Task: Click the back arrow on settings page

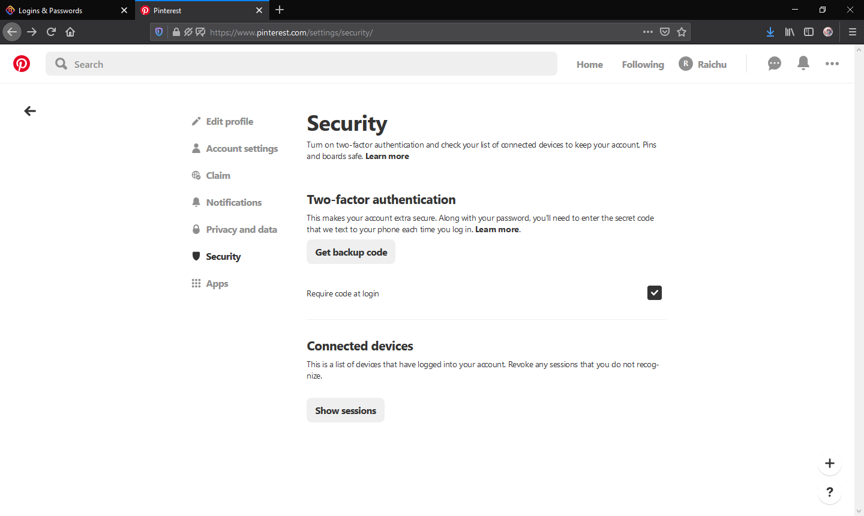Action: pos(30,111)
